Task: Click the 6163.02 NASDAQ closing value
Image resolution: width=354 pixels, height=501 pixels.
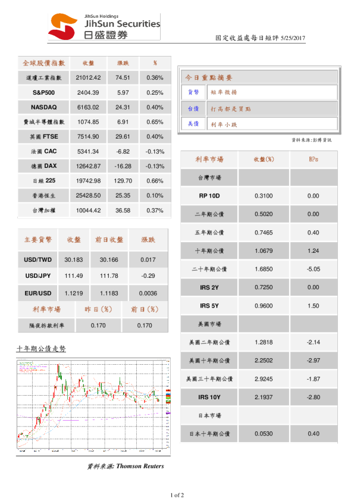Action: point(88,107)
